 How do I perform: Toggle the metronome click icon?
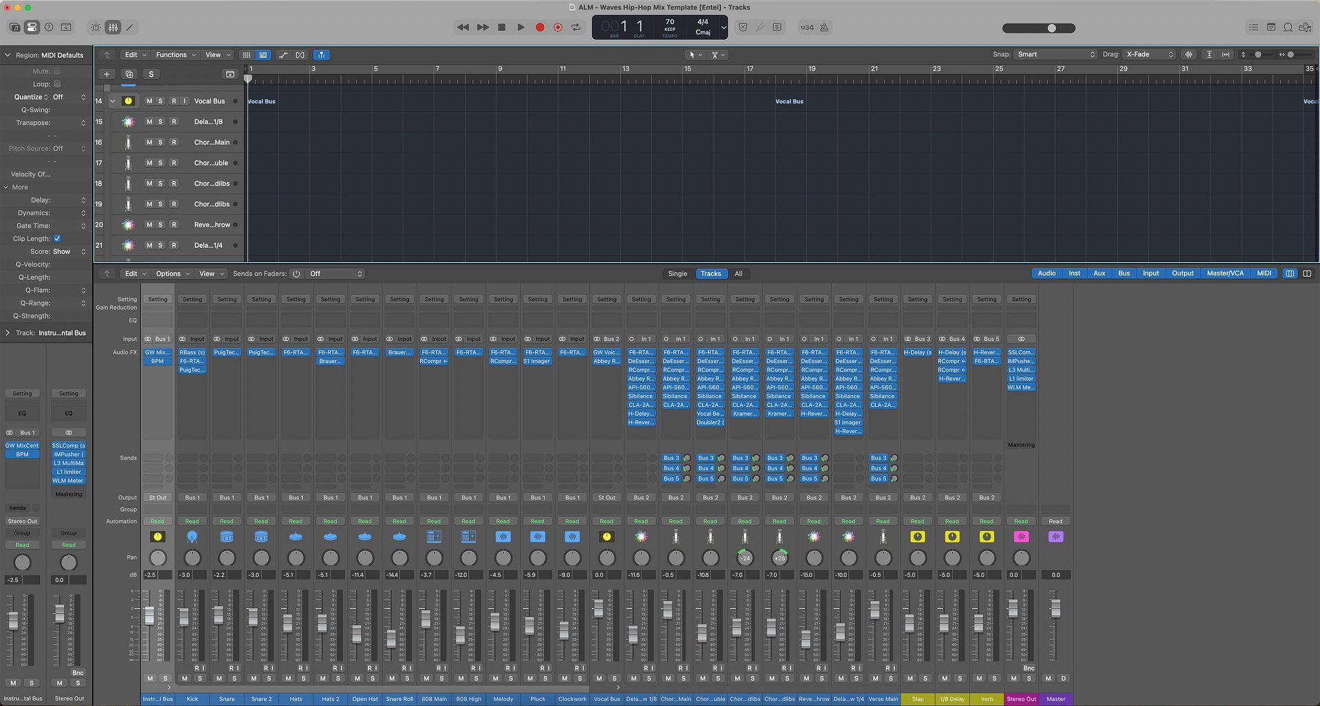[x=824, y=27]
